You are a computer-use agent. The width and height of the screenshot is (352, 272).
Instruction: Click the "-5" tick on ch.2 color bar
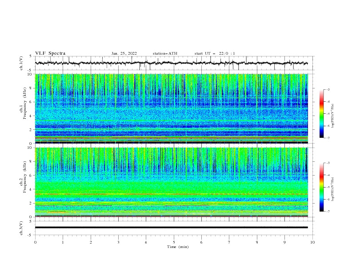(x=328, y=187)
